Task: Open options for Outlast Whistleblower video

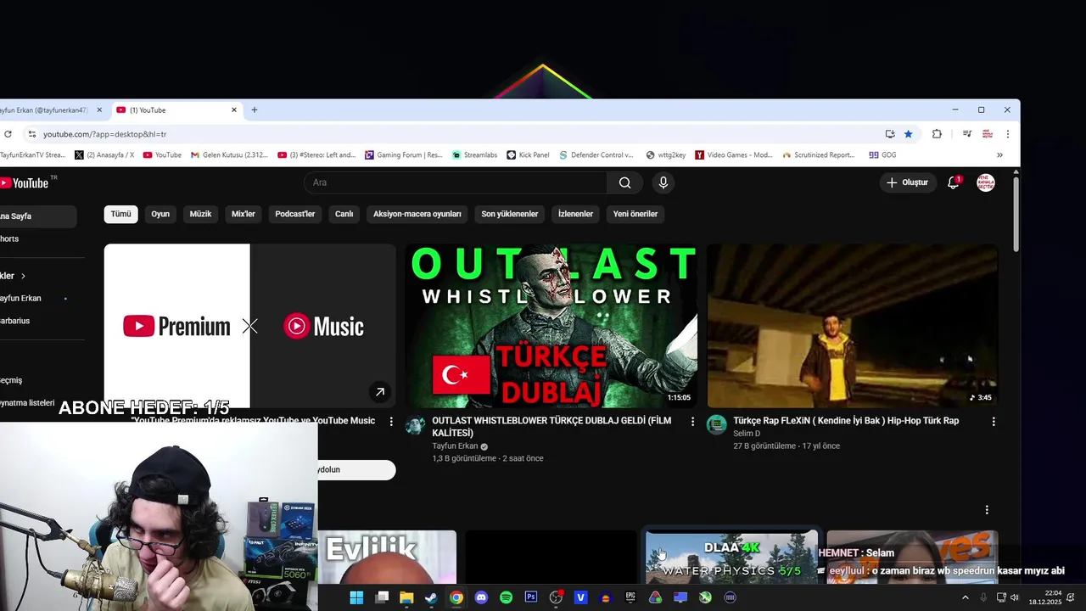Action: tap(692, 422)
